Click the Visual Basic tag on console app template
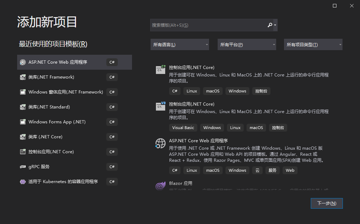The height and width of the screenshot is (224, 360). 183,127
